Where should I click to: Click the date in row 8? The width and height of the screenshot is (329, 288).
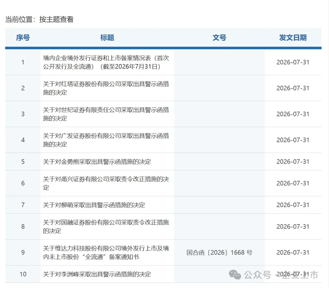tap(293, 227)
